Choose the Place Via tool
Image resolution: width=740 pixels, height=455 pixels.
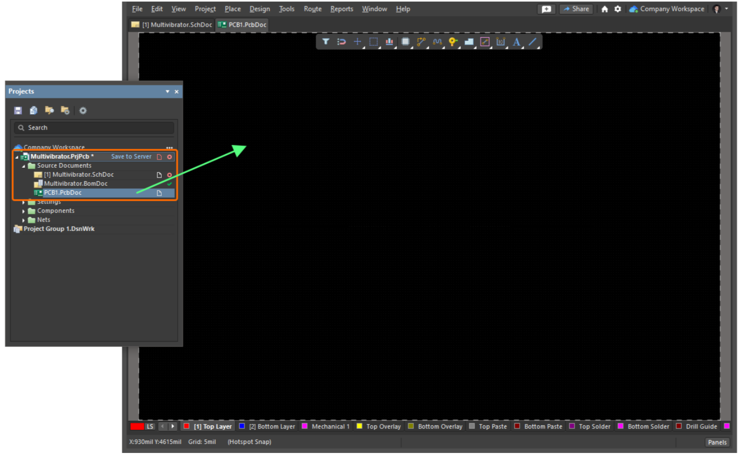[x=453, y=42]
